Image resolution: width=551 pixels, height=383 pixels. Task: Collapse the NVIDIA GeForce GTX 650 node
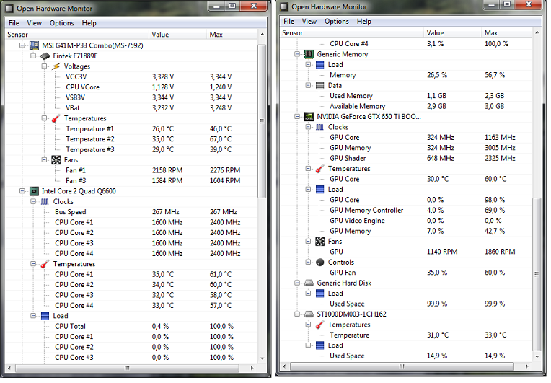tap(297, 116)
